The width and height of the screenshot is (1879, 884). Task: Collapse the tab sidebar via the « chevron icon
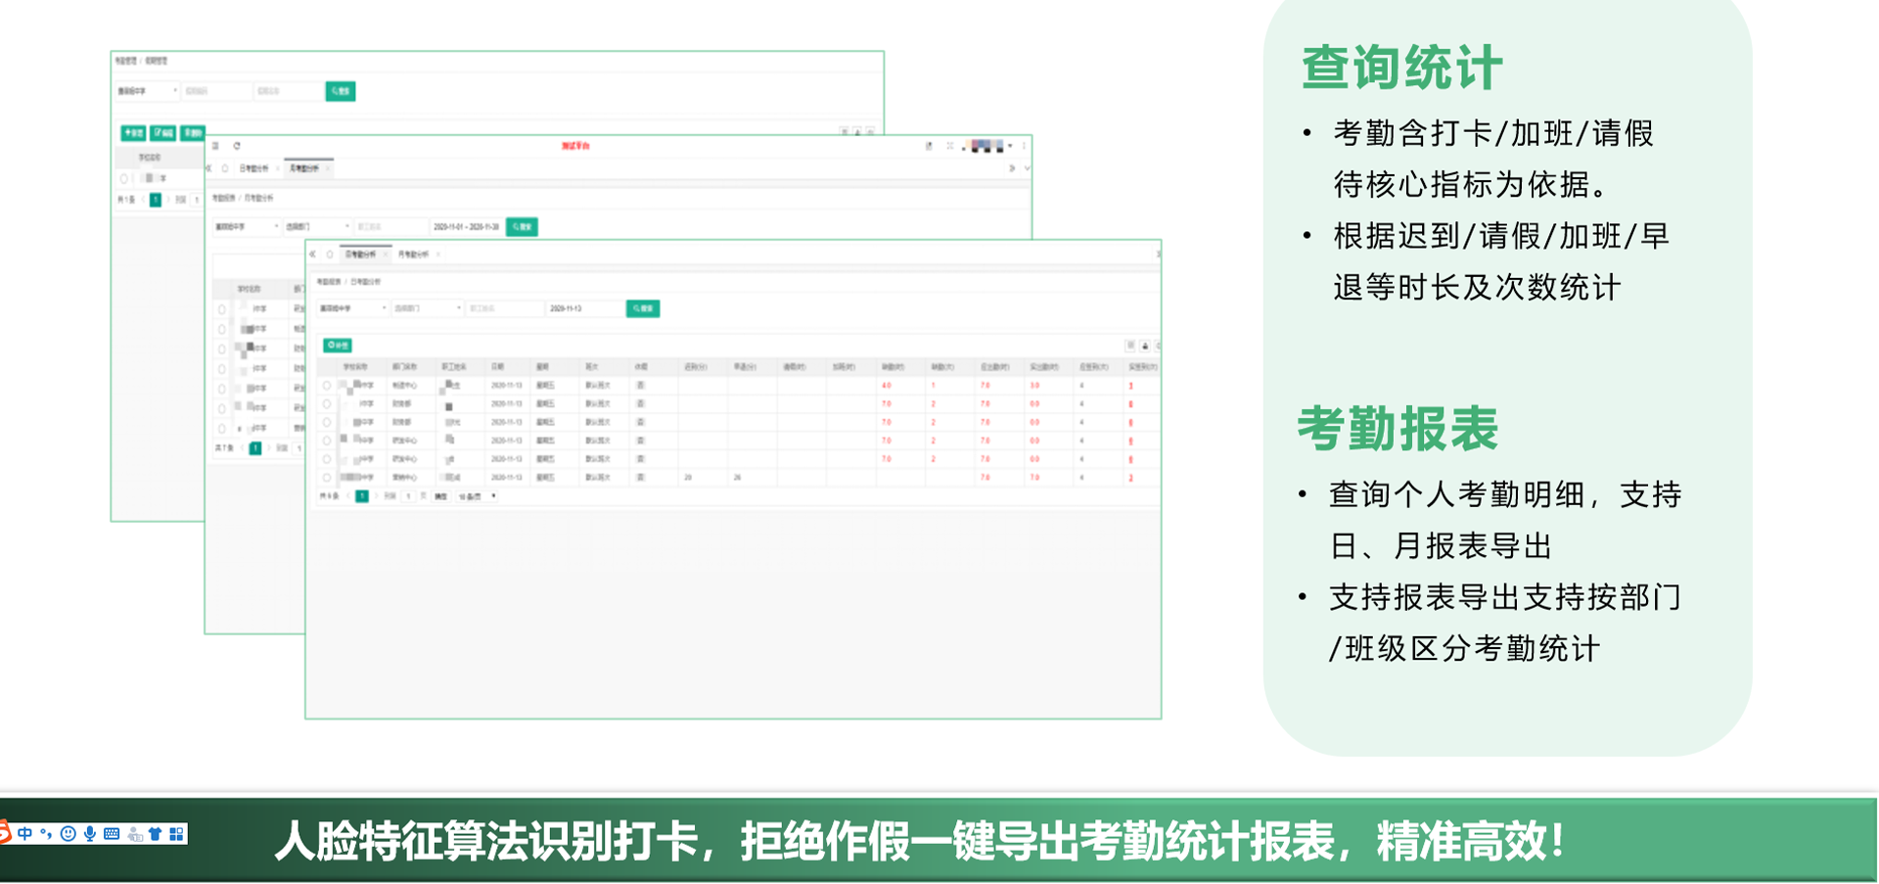coord(312,255)
